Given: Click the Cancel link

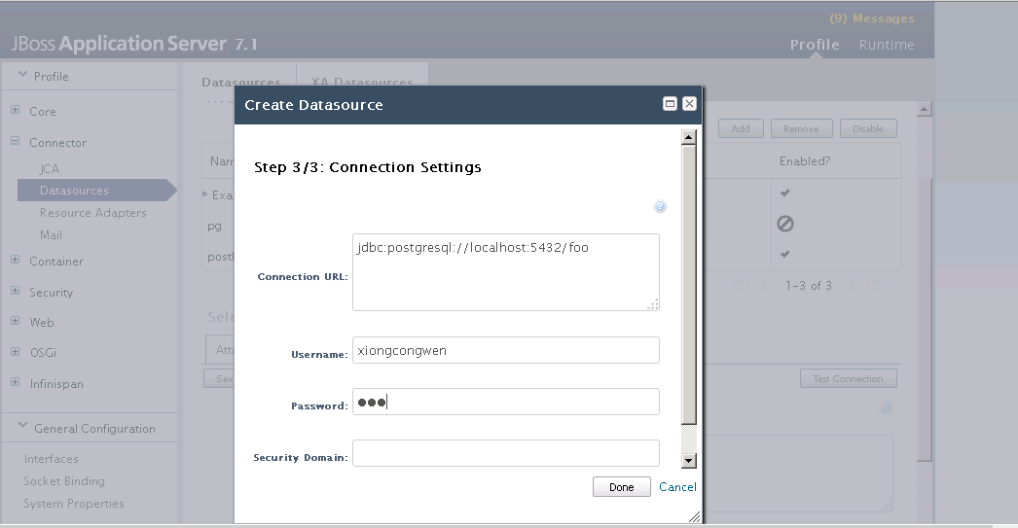Looking at the screenshot, I should click(x=677, y=487).
